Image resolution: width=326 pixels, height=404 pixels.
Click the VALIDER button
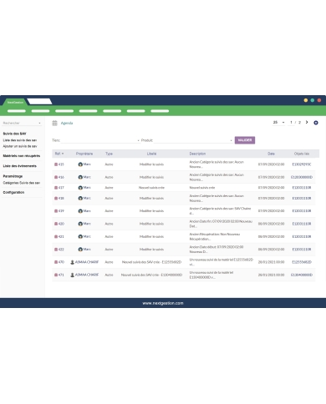pyautogui.click(x=245, y=140)
